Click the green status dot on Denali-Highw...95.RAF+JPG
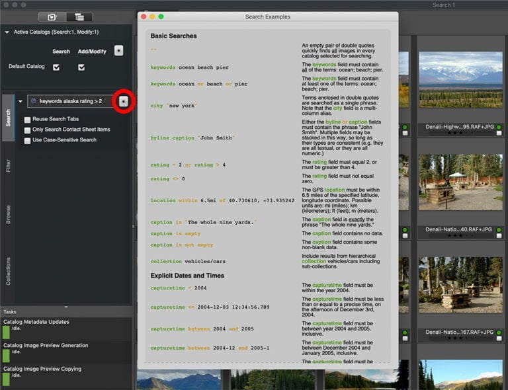The width and height of the screenshot is (508, 390). coord(499,128)
